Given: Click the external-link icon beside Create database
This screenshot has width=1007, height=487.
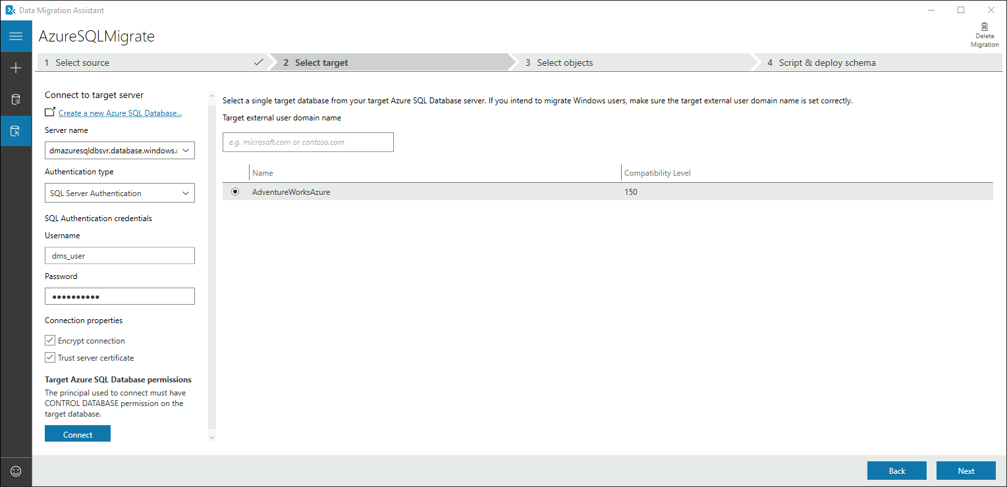Looking at the screenshot, I should pos(50,113).
